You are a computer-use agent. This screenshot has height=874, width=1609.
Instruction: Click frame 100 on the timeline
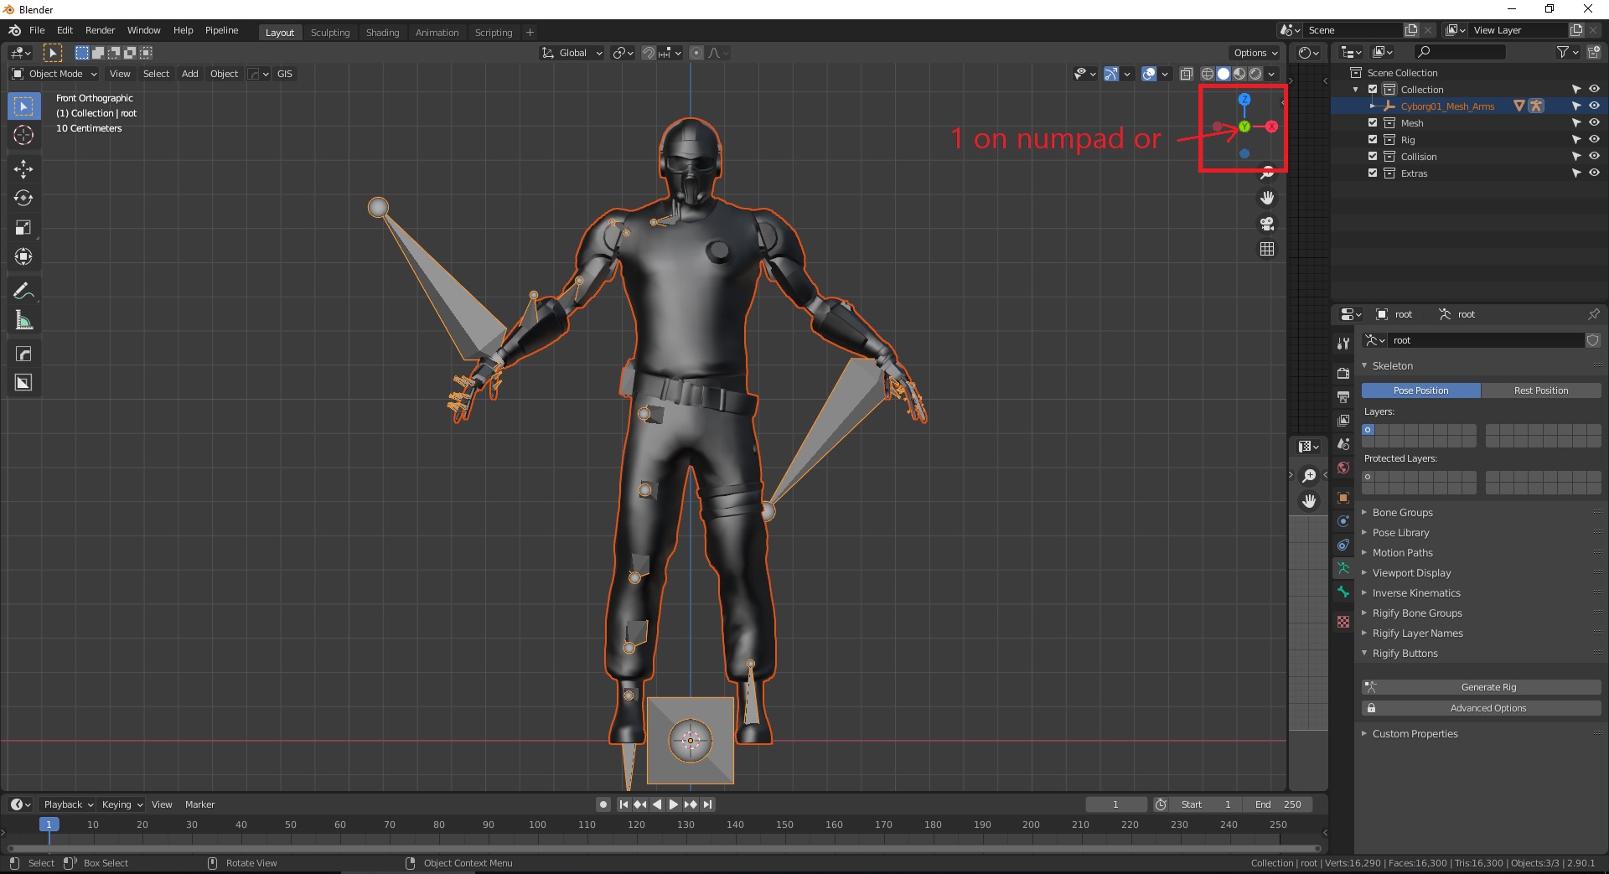(x=537, y=825)
